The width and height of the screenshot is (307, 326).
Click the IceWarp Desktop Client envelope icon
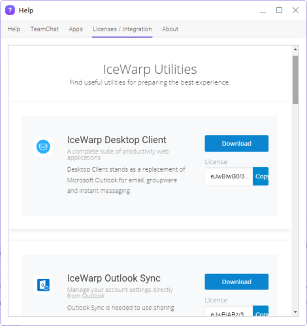43,146
